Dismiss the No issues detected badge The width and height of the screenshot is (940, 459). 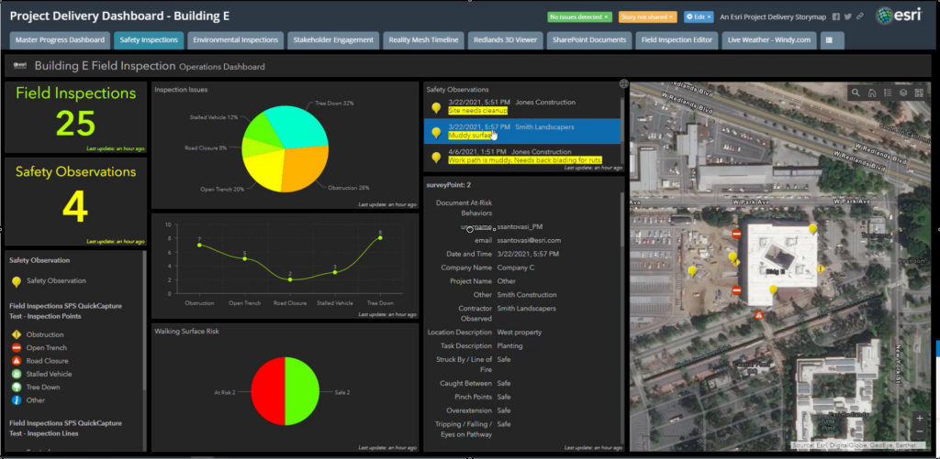tap(606, 16)
